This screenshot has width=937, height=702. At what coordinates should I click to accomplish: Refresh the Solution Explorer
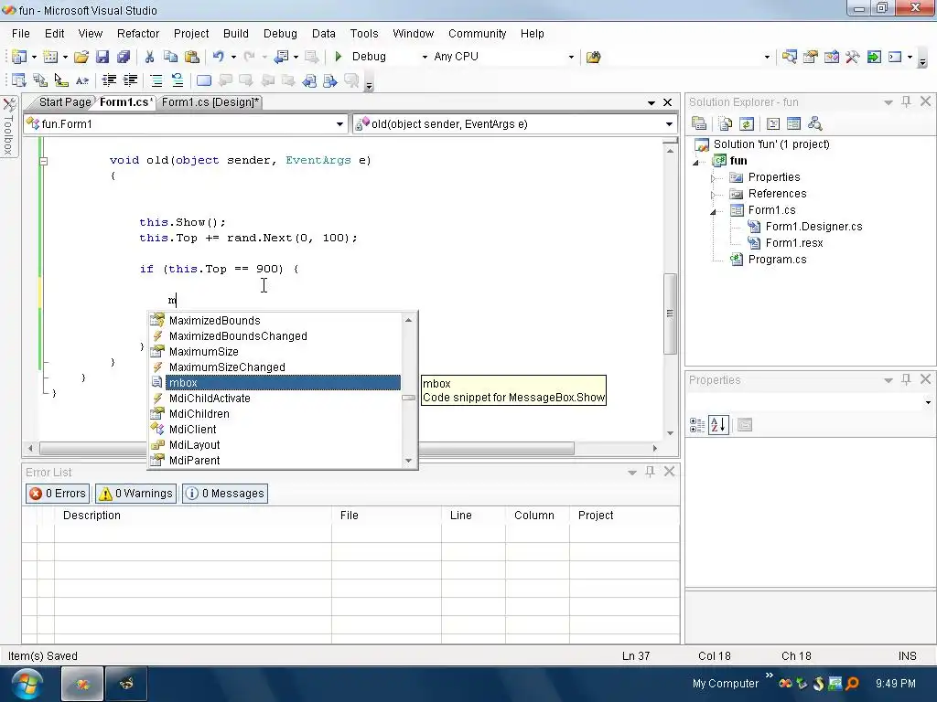747,123
